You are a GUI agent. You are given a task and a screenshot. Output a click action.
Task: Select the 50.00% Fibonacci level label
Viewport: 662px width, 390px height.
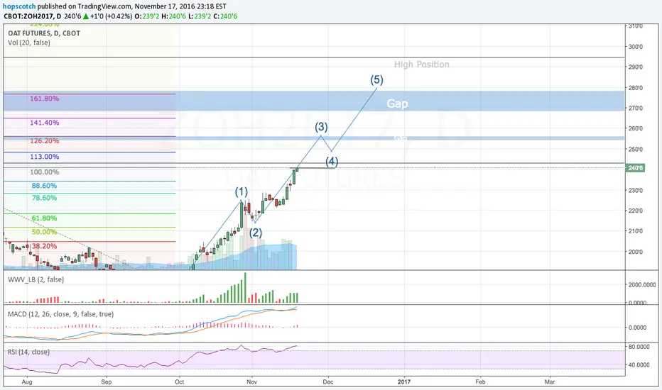[44, 232]
